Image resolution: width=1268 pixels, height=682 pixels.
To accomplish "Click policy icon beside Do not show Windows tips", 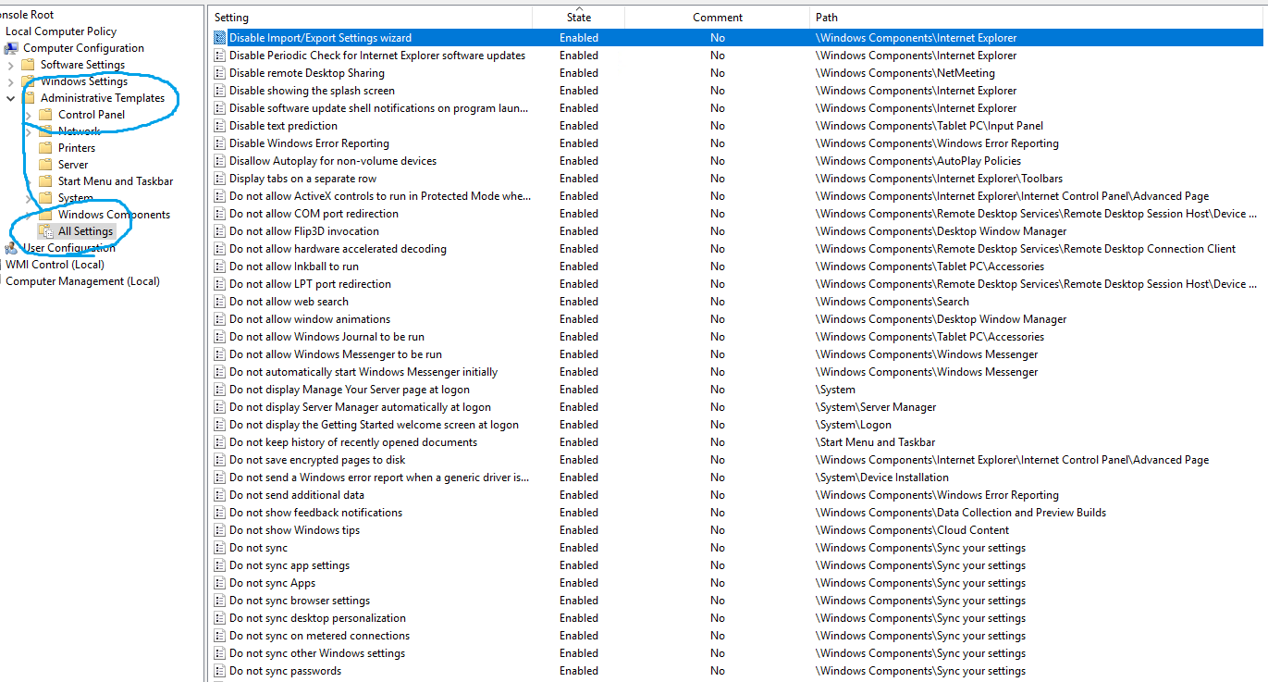I will tap(220, 530).
